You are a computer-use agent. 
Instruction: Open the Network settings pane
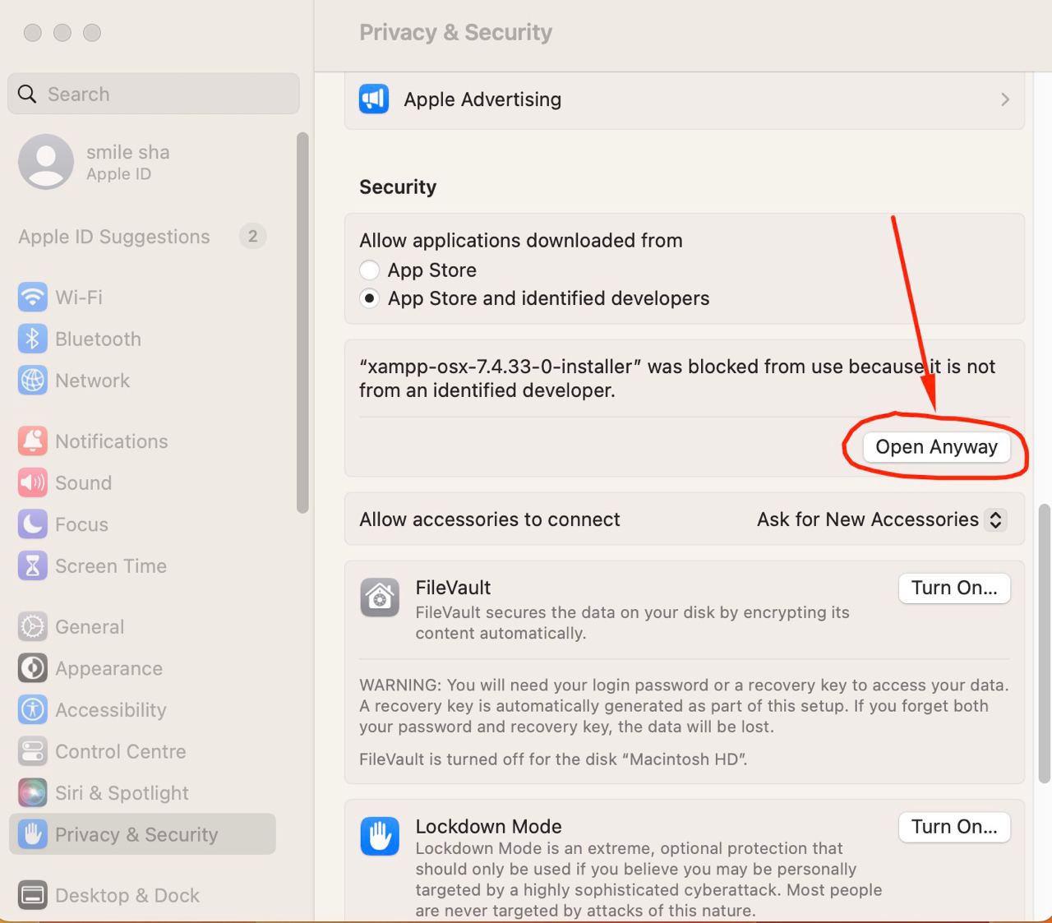[x=142, y=381]
